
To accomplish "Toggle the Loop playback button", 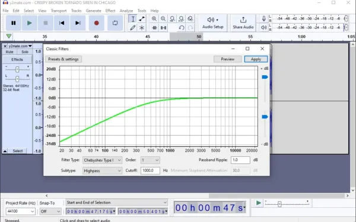I will (115, 23).
